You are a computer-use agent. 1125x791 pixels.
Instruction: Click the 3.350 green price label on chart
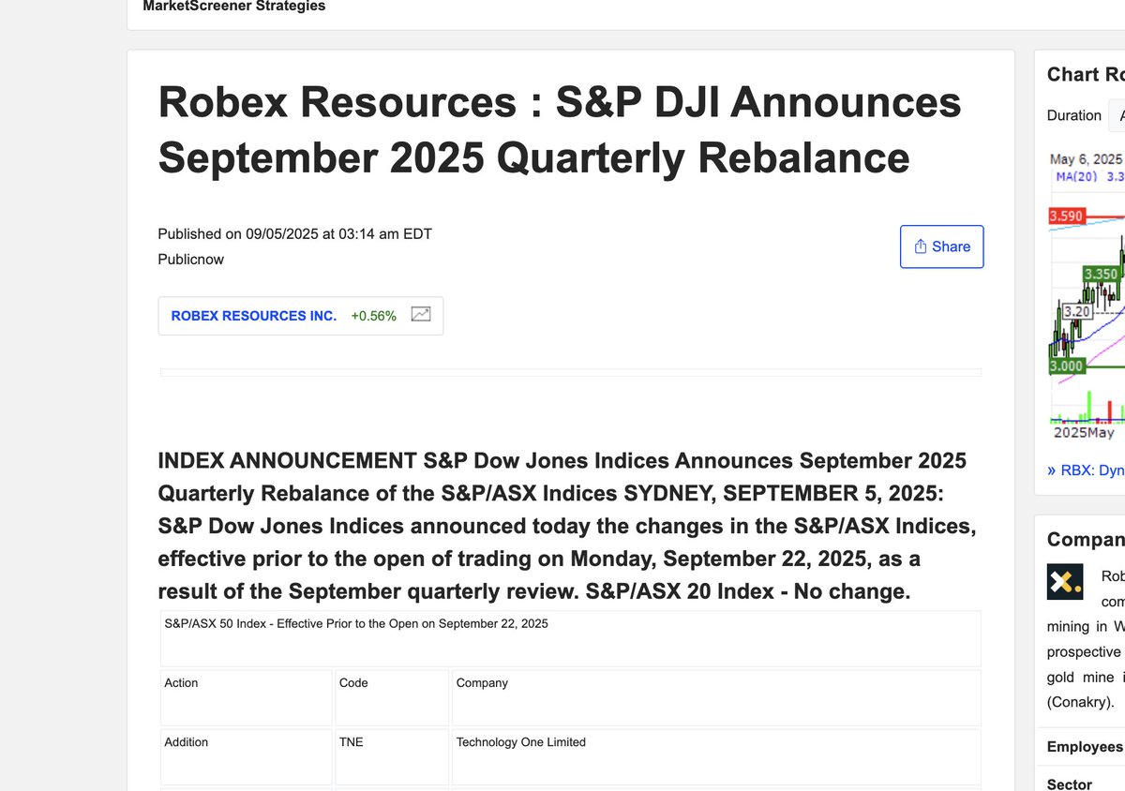pos(1101,275)
